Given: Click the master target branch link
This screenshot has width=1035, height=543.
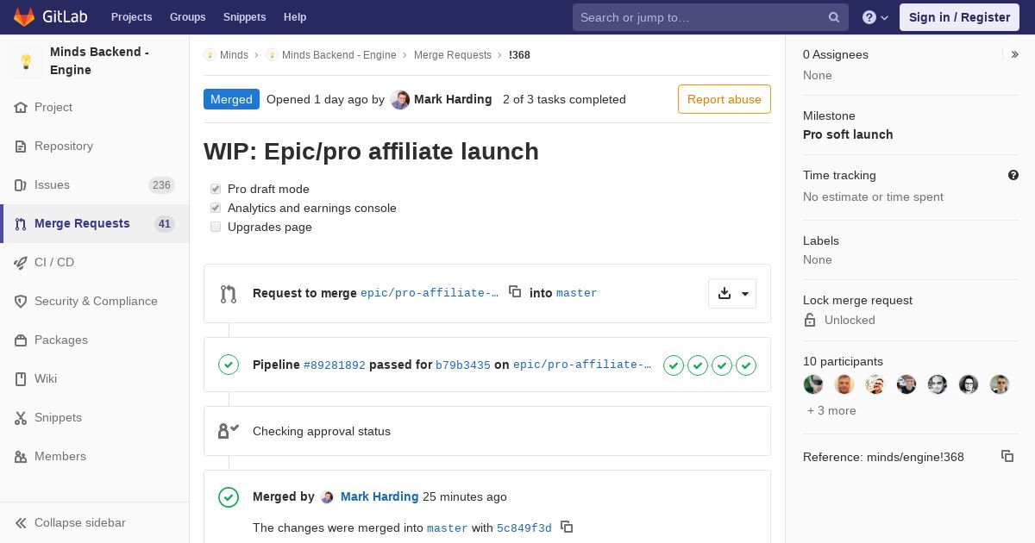Looking at the screenshot, I should point(577,293).
